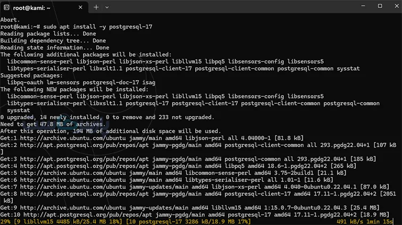Click the Get:7 libjson-xs-perl line
The image size is (402, 225).
point(195,187)
